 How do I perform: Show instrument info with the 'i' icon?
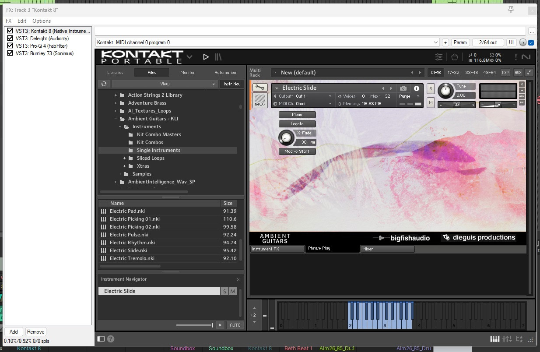(417, 88)
